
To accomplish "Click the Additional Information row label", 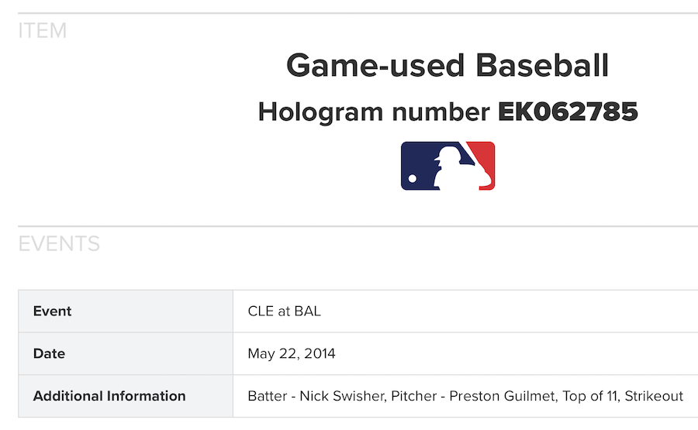I will (x=109, y=397).
